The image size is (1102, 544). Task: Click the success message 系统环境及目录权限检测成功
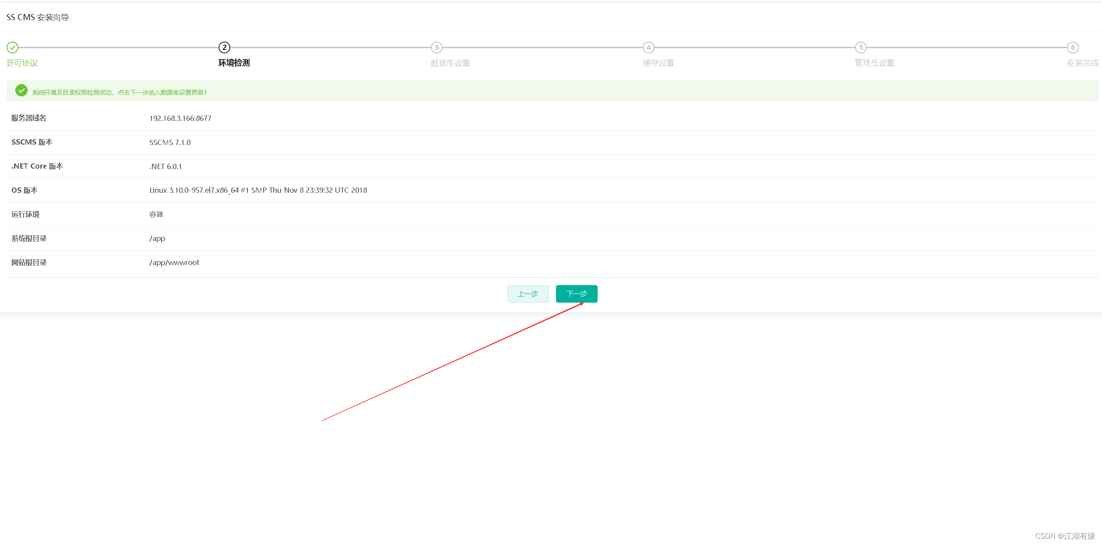click(119, 92)
